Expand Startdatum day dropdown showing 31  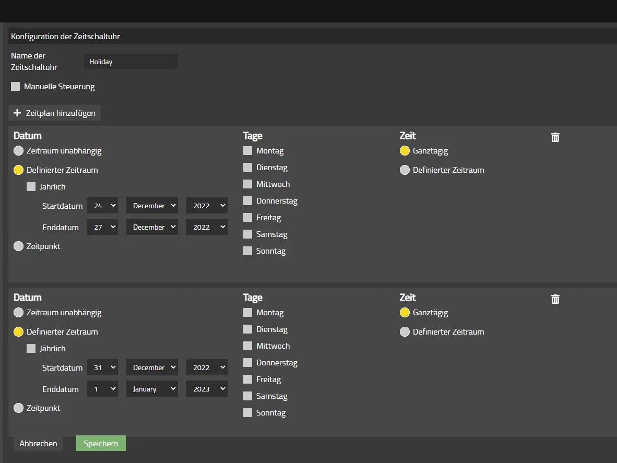pos(102,367)
